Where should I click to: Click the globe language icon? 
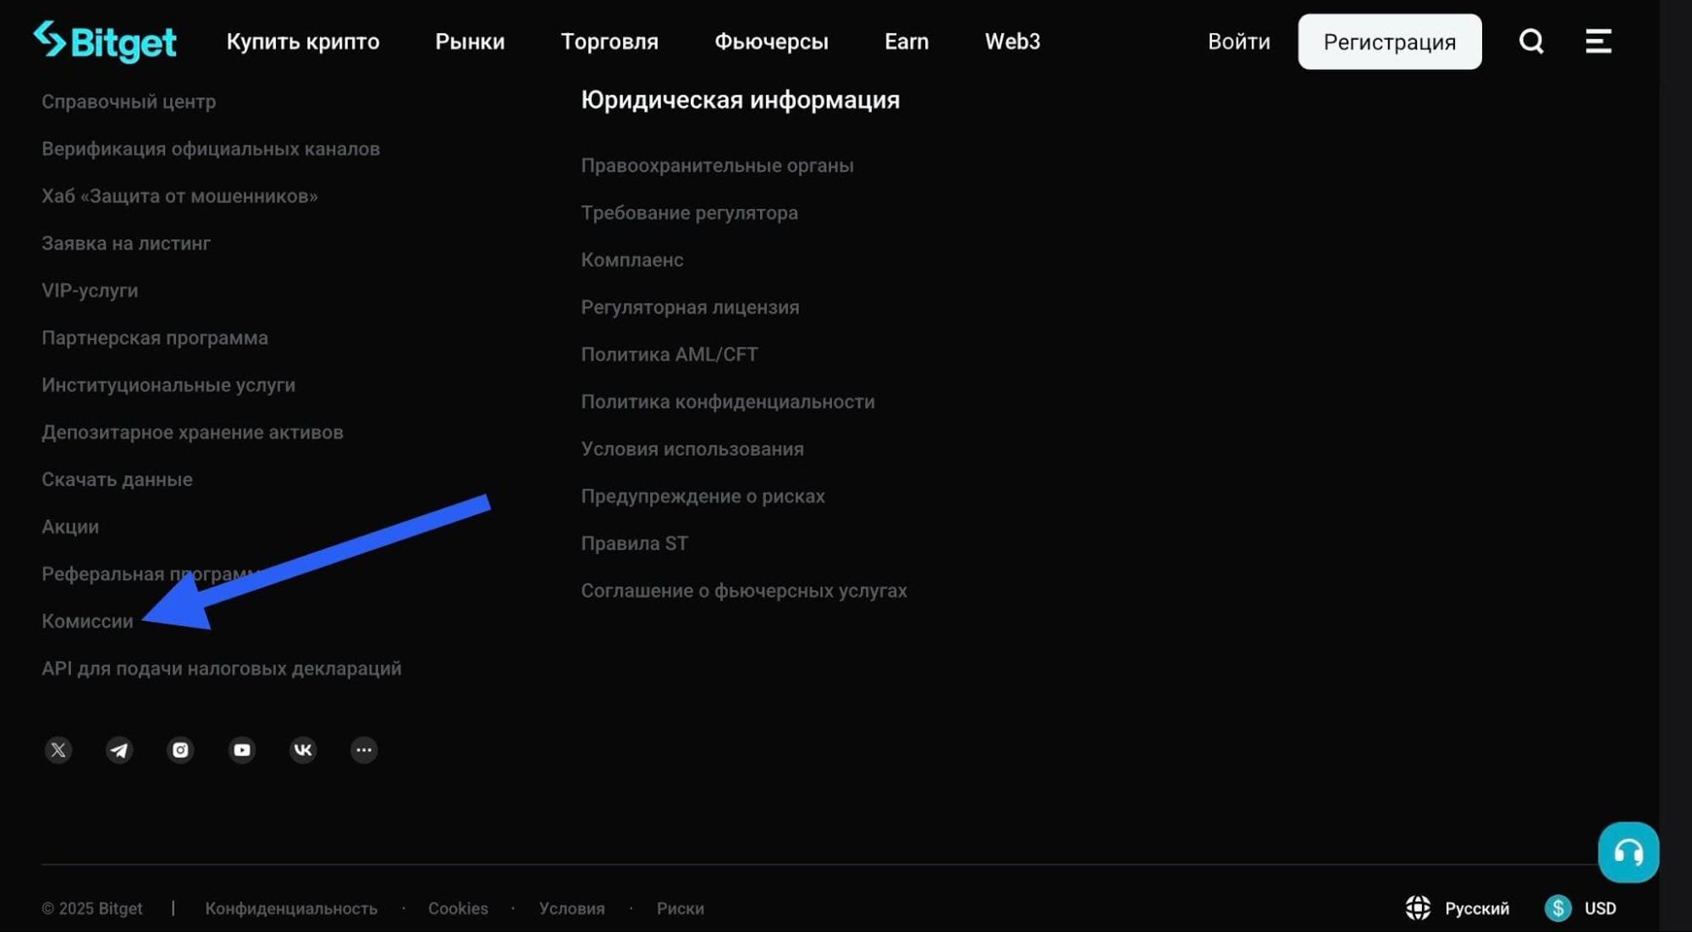(1418, 907)
